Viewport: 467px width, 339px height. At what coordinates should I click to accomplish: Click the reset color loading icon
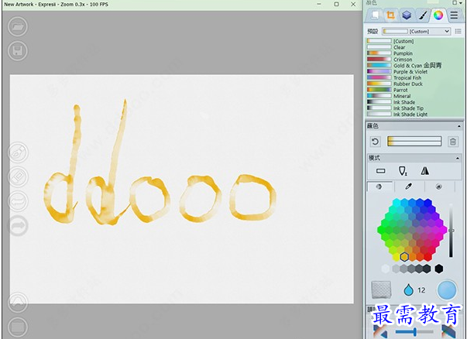(x=375, y=142)
